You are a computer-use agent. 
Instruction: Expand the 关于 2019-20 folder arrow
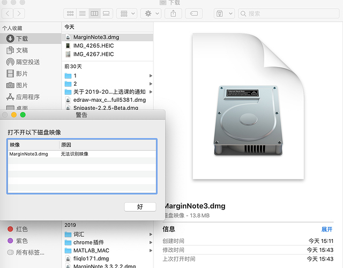[x=151, y=92]
